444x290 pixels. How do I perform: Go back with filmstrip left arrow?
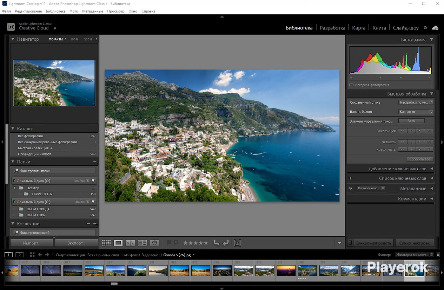coord(40,255)
